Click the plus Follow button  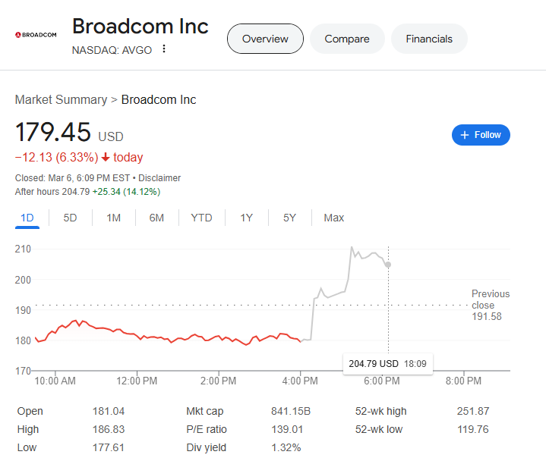[x=481, y=135]
